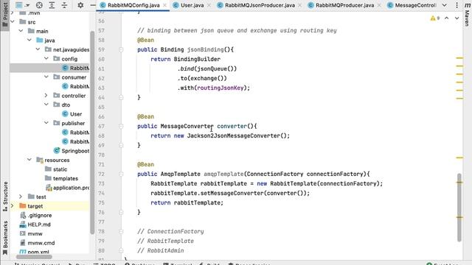Screen dimensions: 472x265
Task: Collapse the publisher package
Action: [46, 123]
